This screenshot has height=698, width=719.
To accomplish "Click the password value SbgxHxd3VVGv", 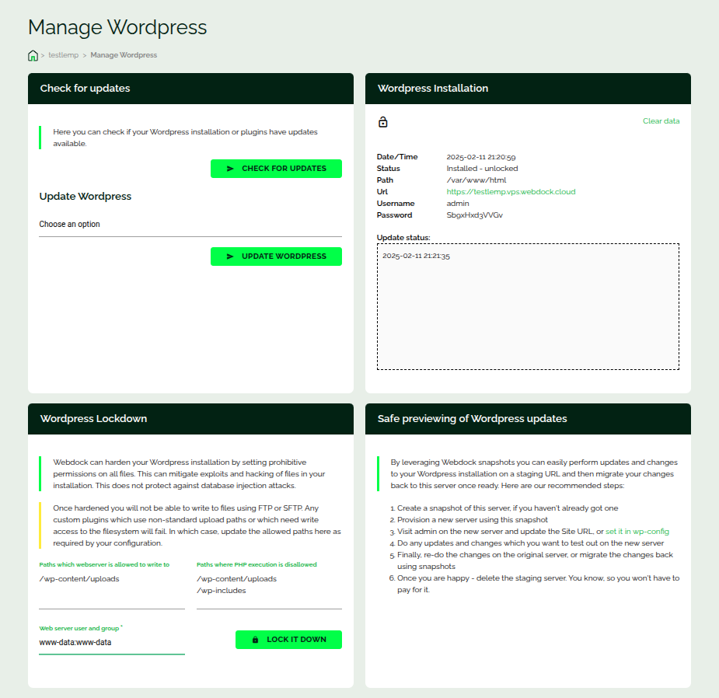I will click(474, 215).
